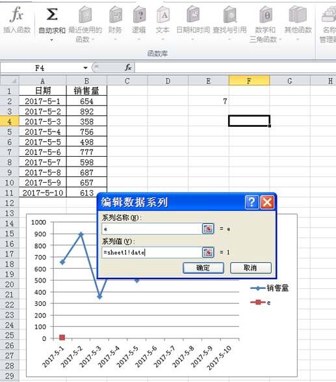This screenshot has width=336, height=382.
Task: Open the Financial functions book icon
Action: pos(115,14)
